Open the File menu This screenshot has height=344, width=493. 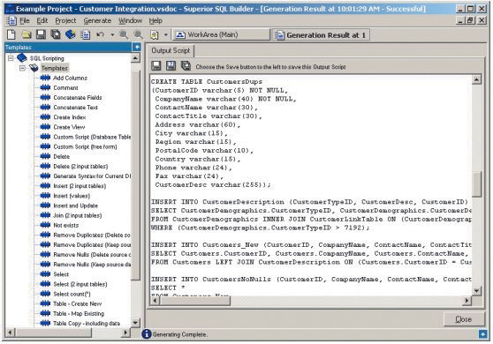pyautogui.click(x=25, y=20)
